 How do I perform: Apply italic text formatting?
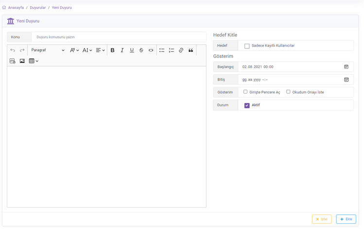[x=122, y=50]
